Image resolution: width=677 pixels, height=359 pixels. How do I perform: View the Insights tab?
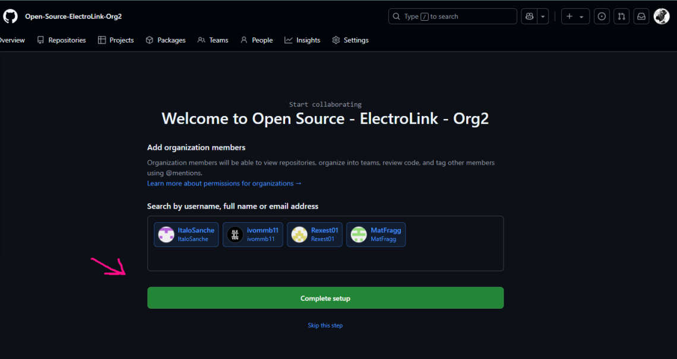pos(302,40)
